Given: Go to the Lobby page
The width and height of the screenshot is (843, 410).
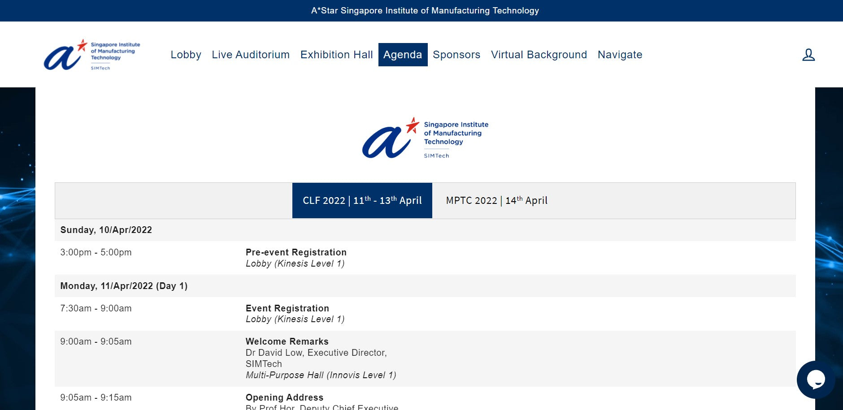Looking at the screenshot, I should pos(186,55).
